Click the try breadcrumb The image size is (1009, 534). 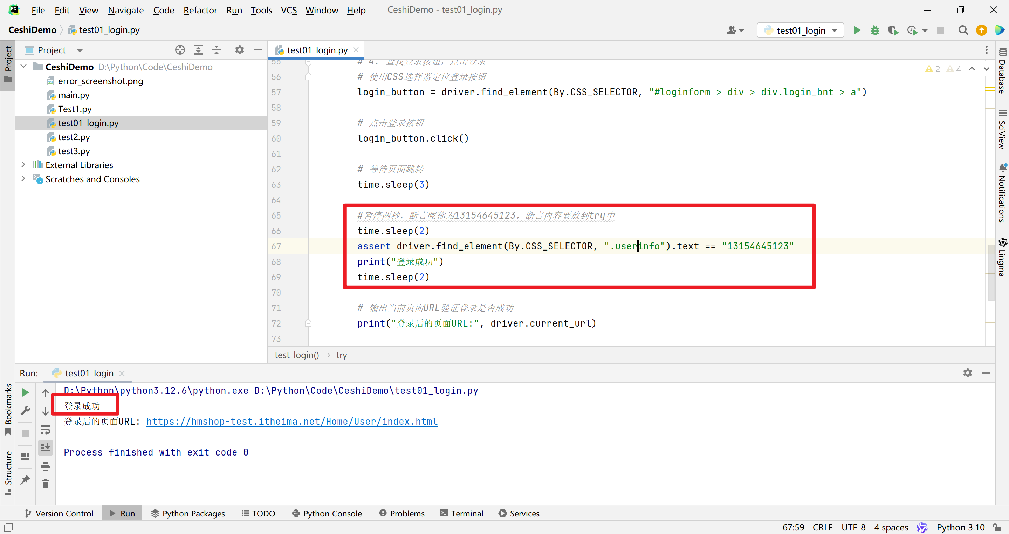(341, 355)
